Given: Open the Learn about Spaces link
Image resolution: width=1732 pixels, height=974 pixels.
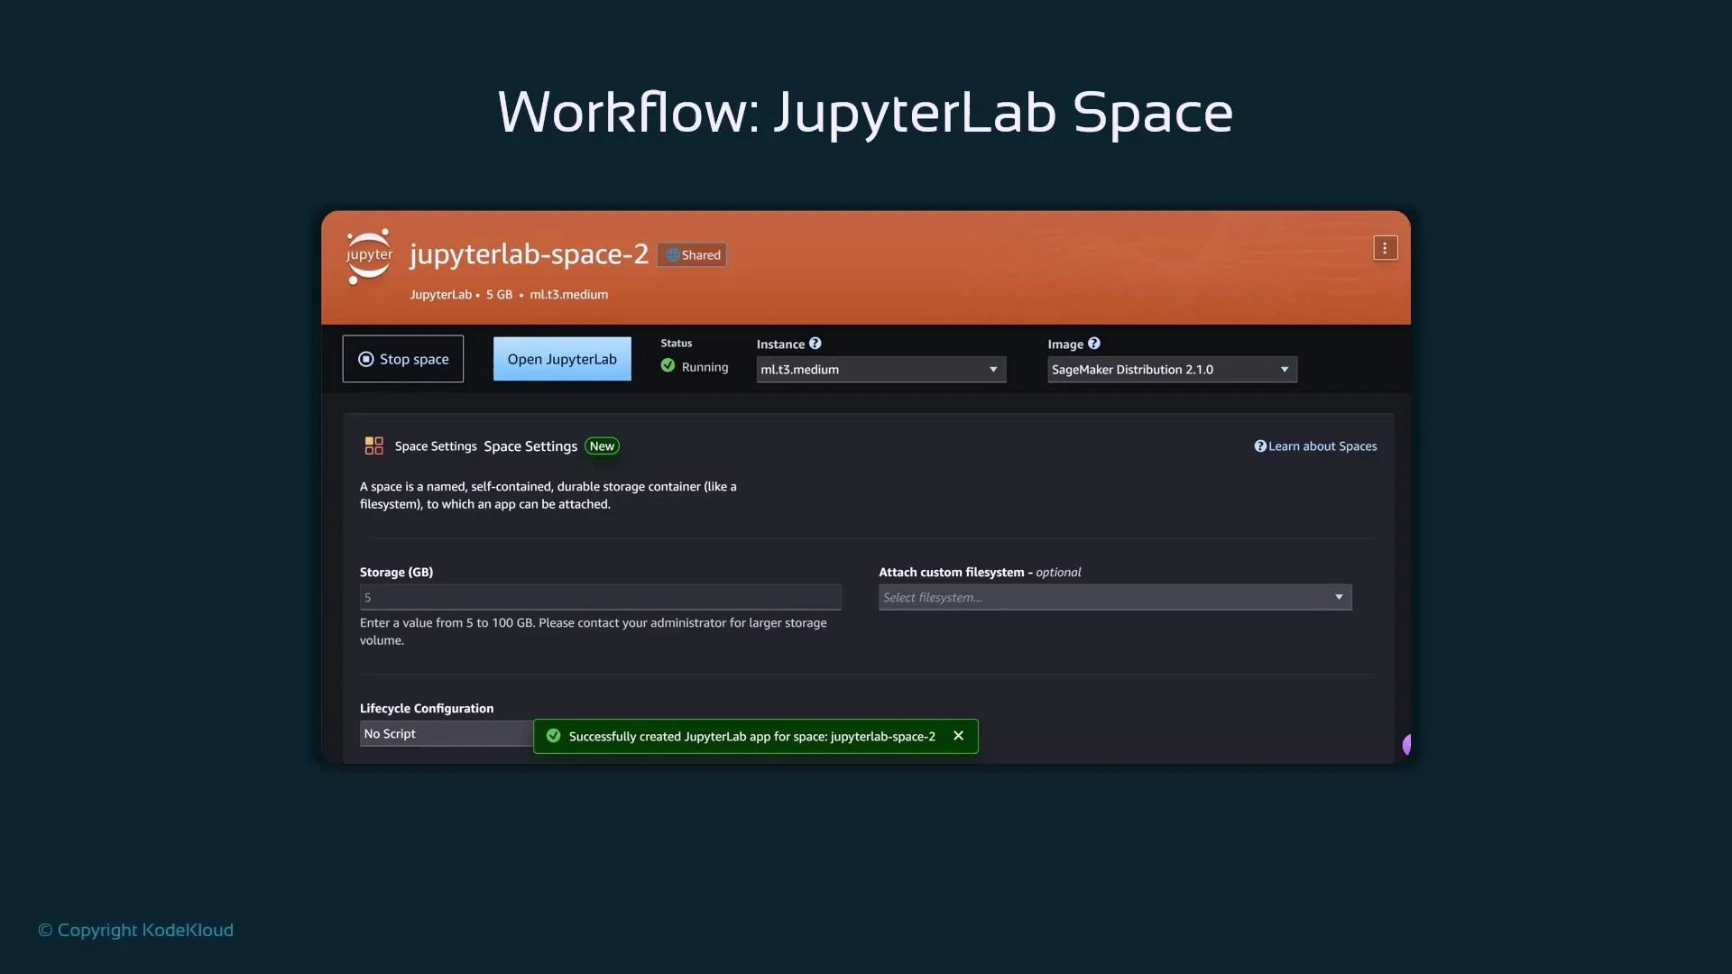Looking at the screenshot, I should [1322, 446].
